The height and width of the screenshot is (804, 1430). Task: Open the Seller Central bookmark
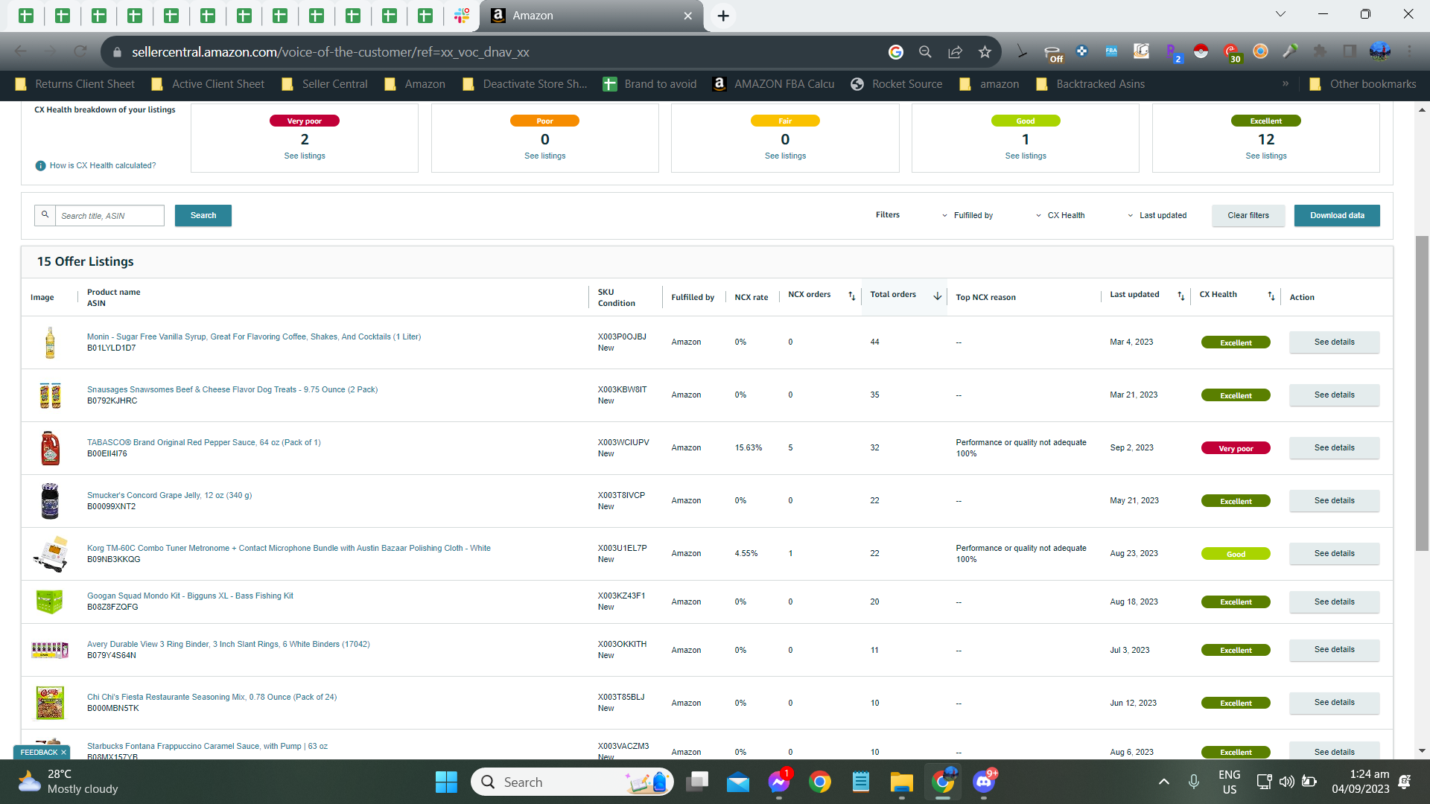(325, 84)
